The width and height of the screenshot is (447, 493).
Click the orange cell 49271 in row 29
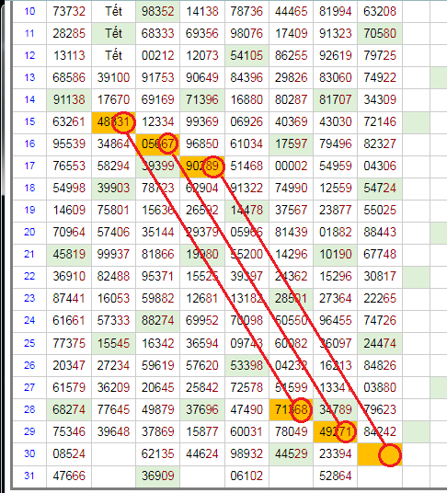(x=335, y=431)
